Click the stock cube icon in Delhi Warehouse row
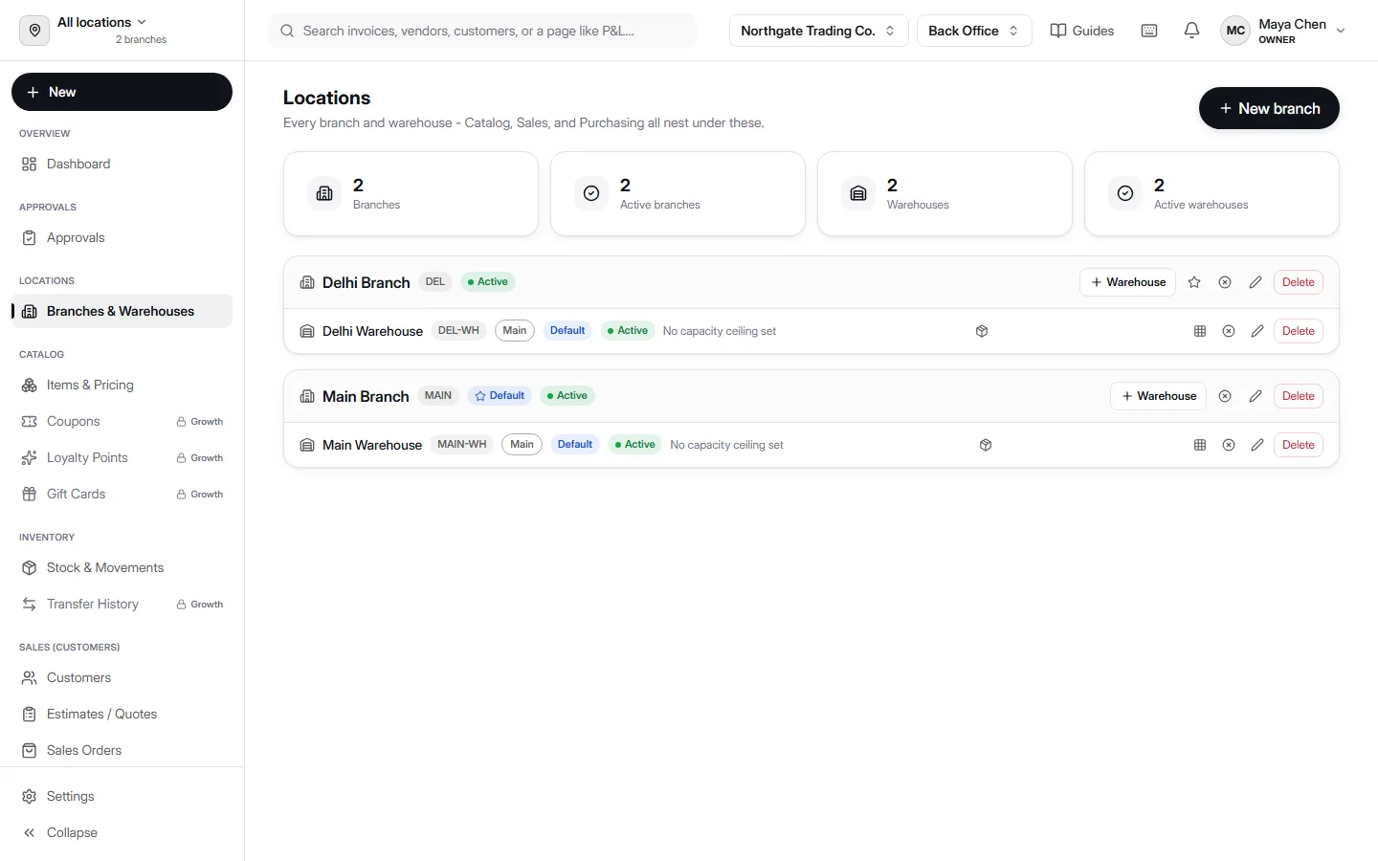1378x861 pixels. click(x=982, y=331)
